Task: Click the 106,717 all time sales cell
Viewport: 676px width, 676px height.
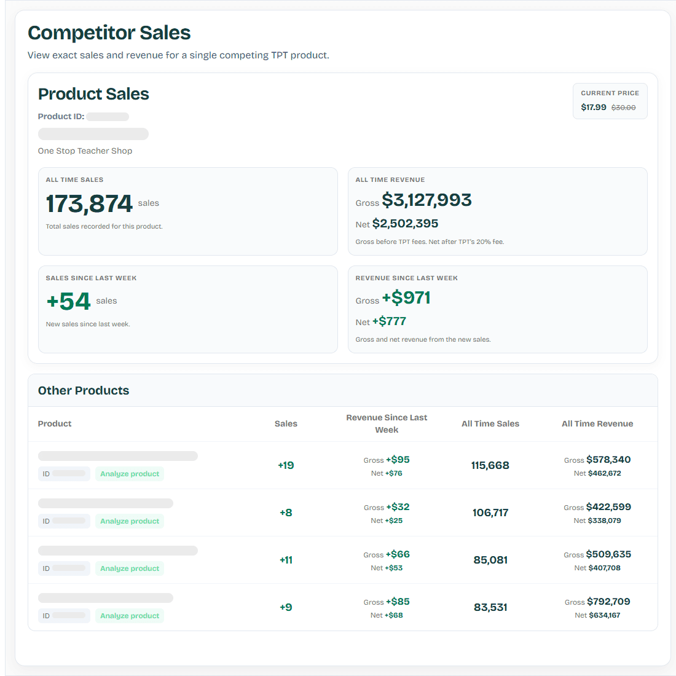Action: [490, 513]
